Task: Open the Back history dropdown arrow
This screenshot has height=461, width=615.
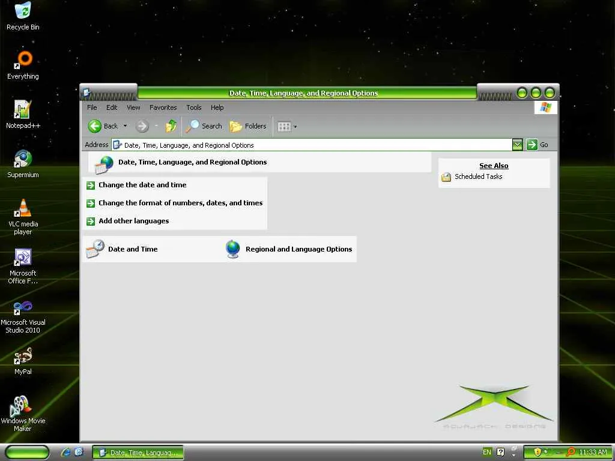Action: tap(125, 126)
